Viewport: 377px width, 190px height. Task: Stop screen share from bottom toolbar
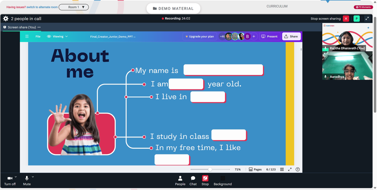tap(205, 180)
